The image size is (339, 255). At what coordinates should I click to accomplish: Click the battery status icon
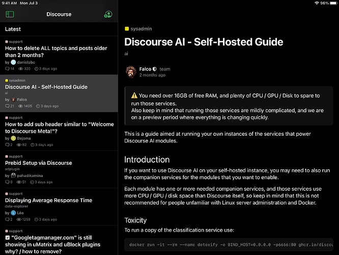pos(333,3)
